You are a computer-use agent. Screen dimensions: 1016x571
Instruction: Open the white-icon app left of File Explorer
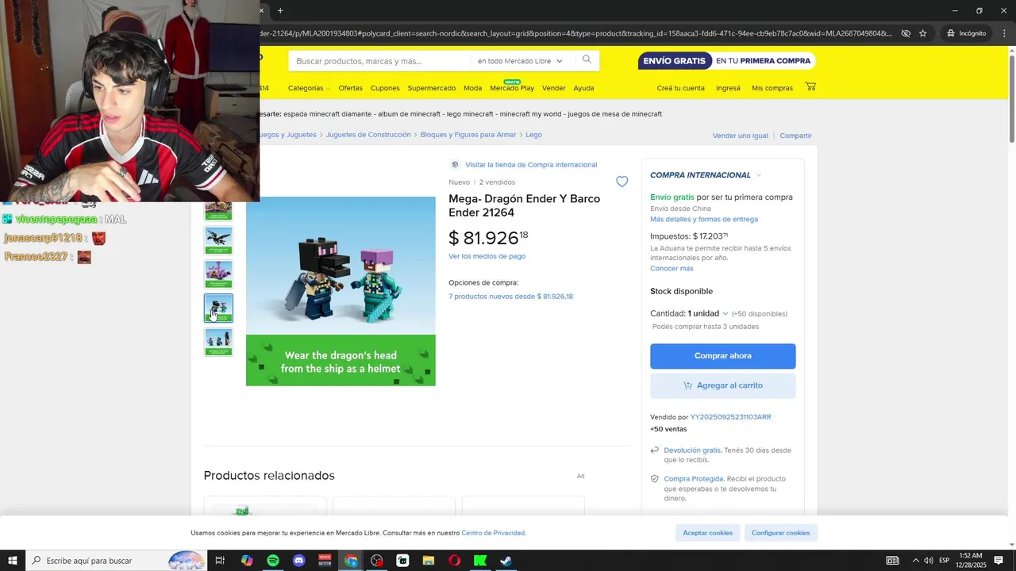click(402, 561)
